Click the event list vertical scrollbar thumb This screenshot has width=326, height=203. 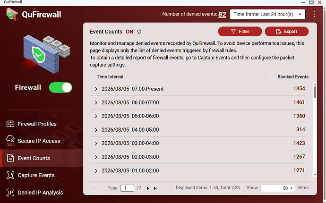pos(315,92)
